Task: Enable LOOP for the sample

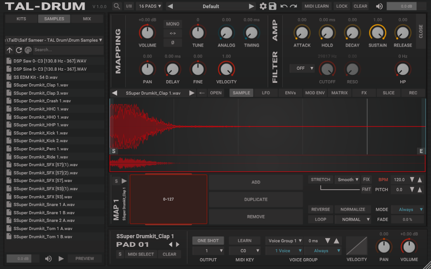Action: pyautogui.click(x=321, y=220)
